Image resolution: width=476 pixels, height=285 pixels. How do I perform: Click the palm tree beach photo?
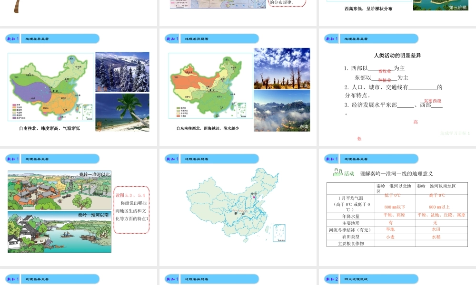(x=122, y=113)
